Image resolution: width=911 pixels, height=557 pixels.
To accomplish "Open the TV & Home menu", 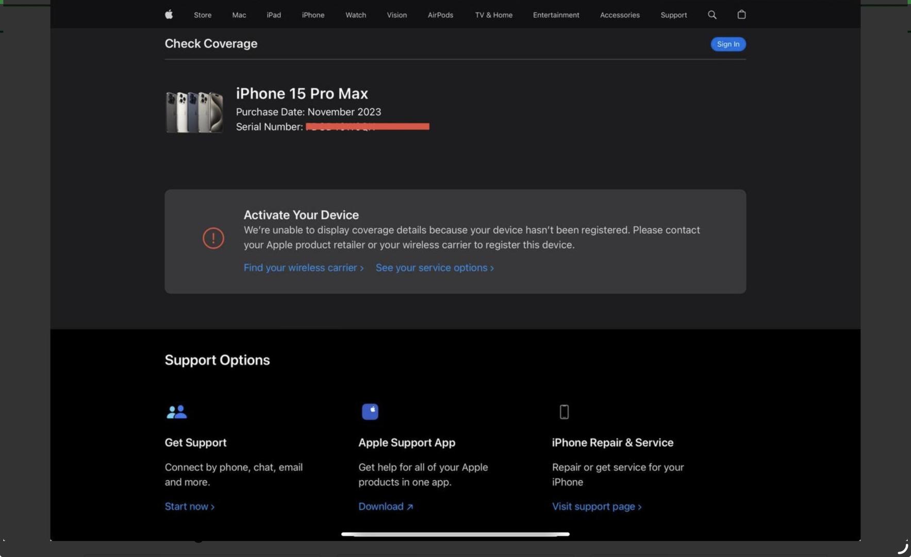I will tap(493, 15).
